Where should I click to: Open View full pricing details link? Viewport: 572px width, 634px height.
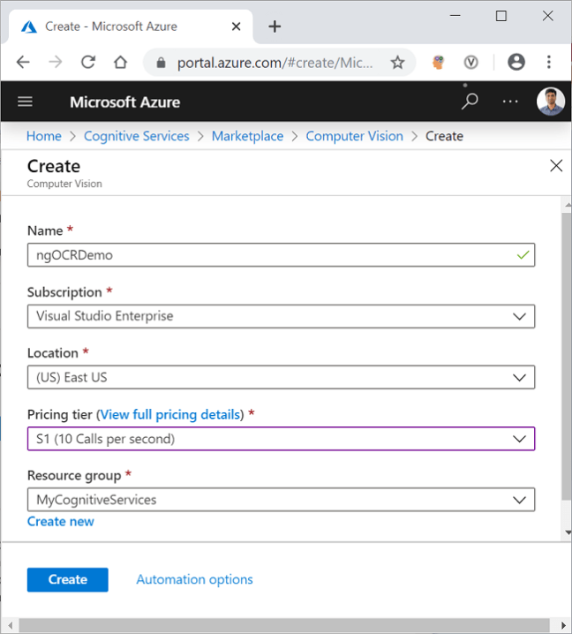(x=170, y=414)
